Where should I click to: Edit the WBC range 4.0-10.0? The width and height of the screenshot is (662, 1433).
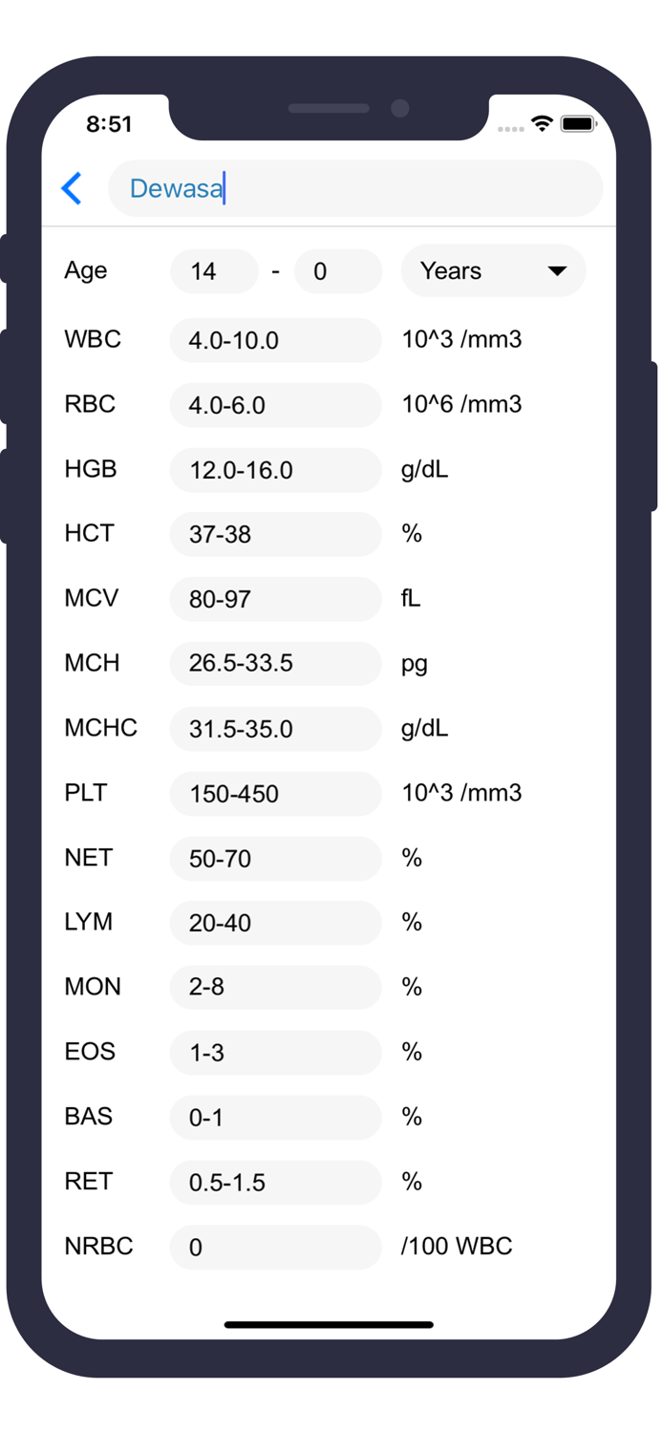coord(275,340)
